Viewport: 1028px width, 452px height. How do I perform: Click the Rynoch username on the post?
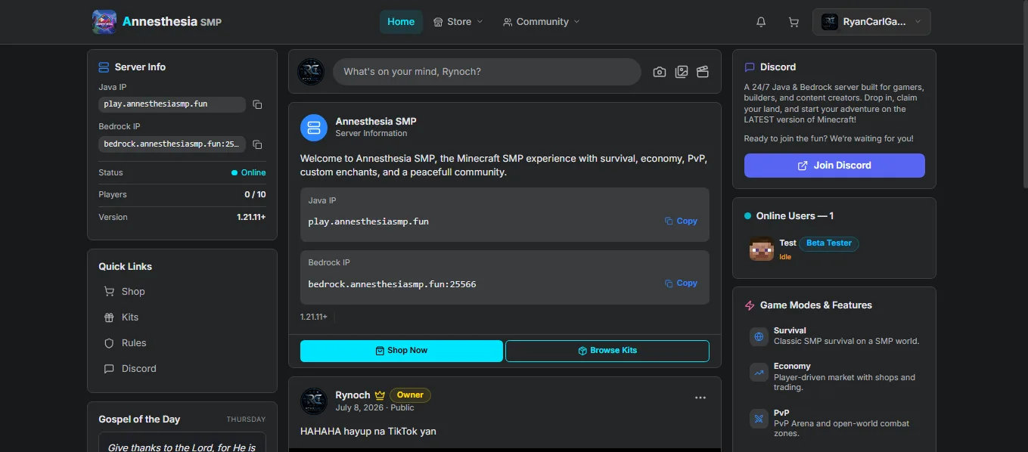[x=353, y=395]
